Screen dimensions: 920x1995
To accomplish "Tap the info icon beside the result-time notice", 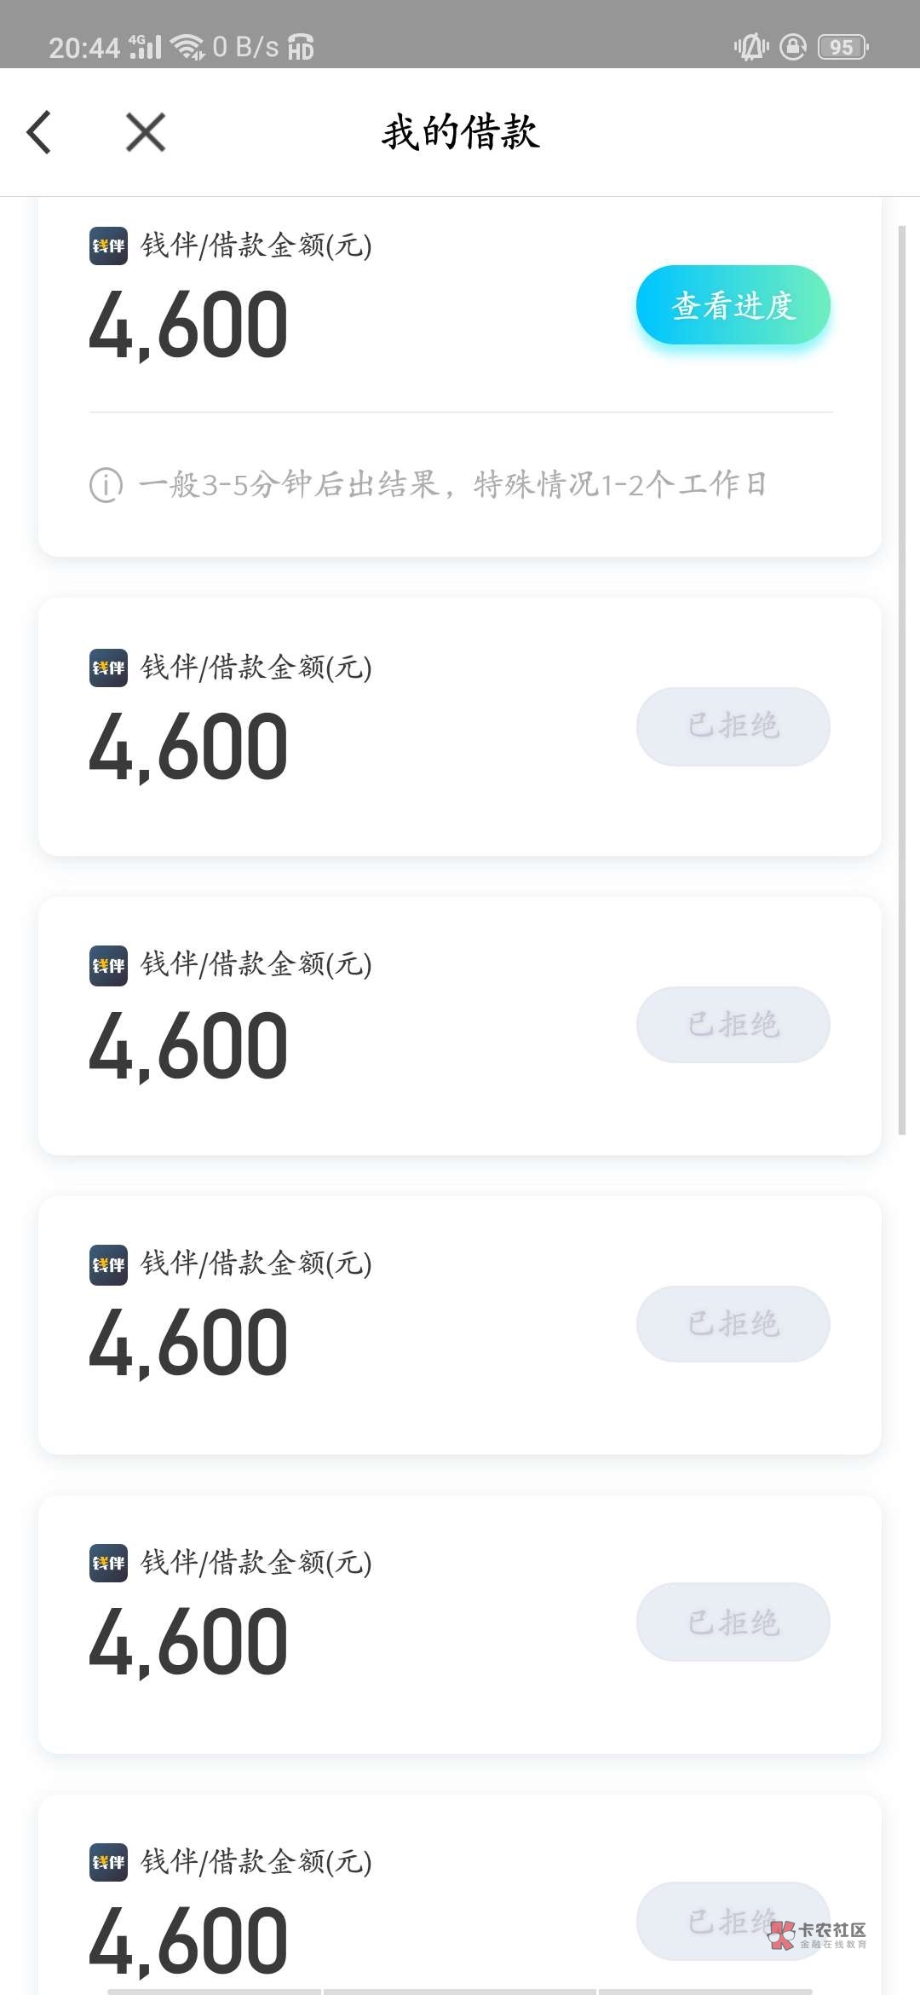I will (106, 485).
